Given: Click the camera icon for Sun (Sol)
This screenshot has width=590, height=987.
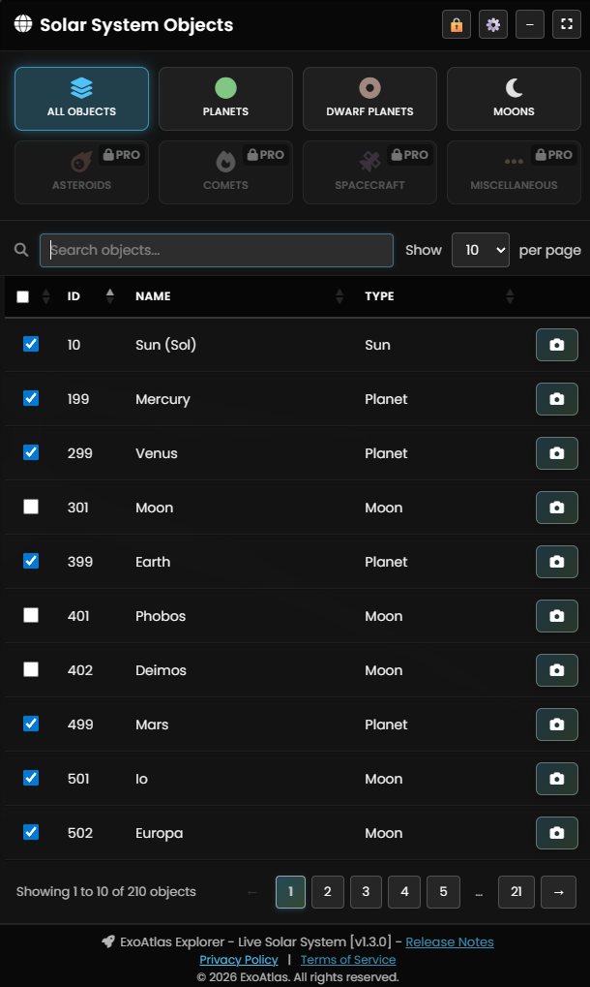Looking at the screenshot, I should point(556,345).
